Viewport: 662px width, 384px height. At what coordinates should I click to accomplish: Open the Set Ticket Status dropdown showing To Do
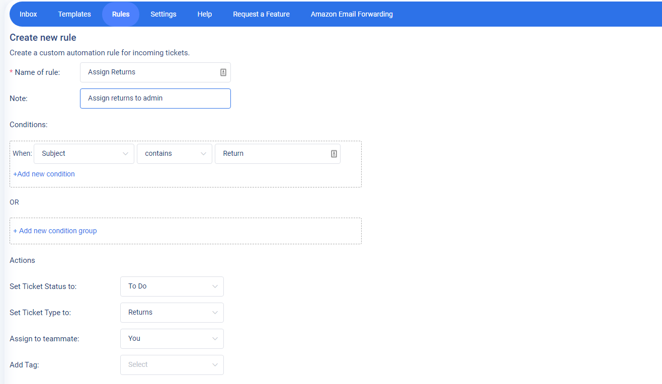coord(172,286)
